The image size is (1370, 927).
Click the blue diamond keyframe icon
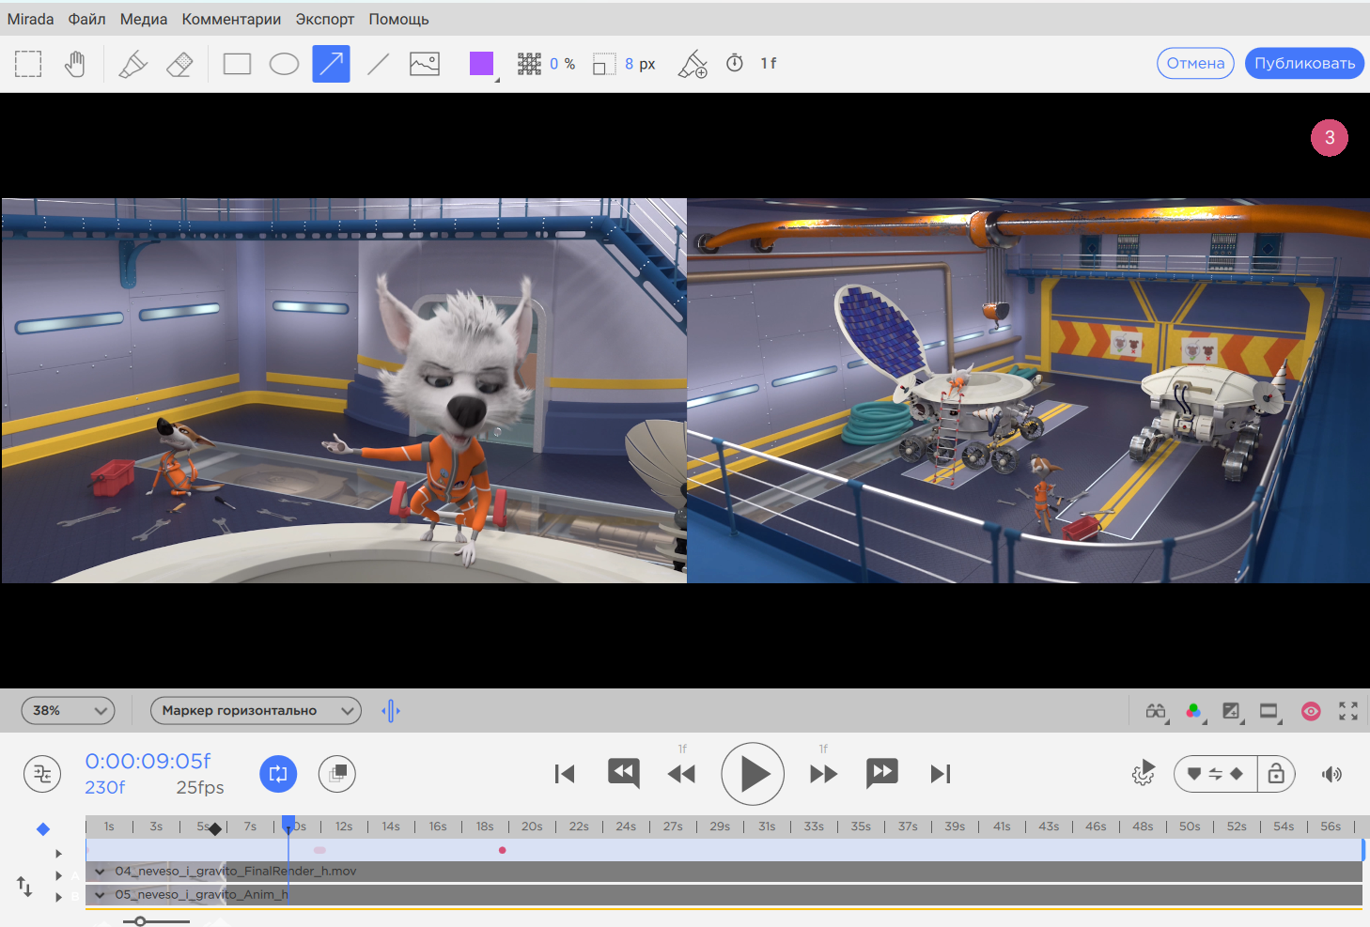click(43, 829)
